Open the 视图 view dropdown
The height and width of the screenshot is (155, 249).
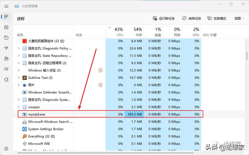click(x=239, y=18)
